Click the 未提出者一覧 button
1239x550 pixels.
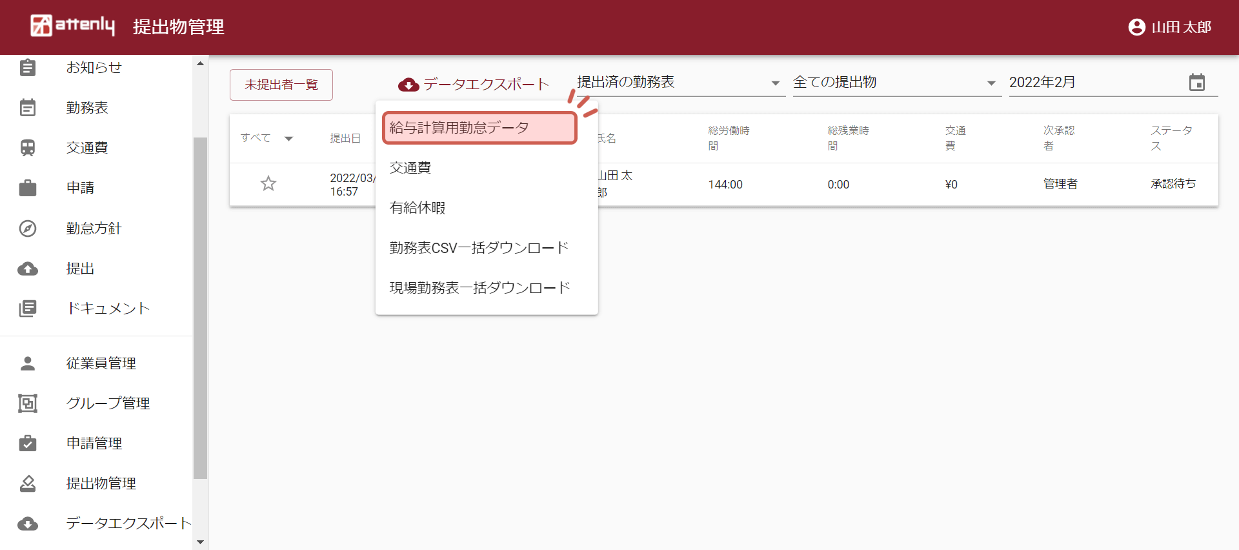281,85
